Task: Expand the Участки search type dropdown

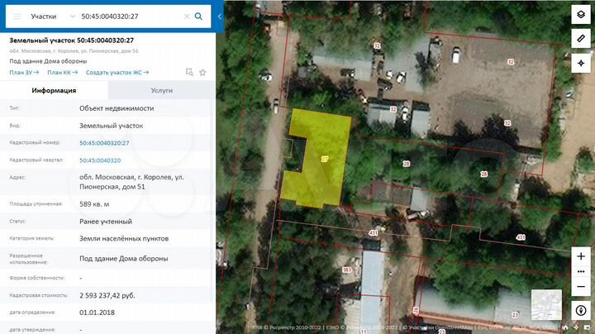Action: pos(72,17)
